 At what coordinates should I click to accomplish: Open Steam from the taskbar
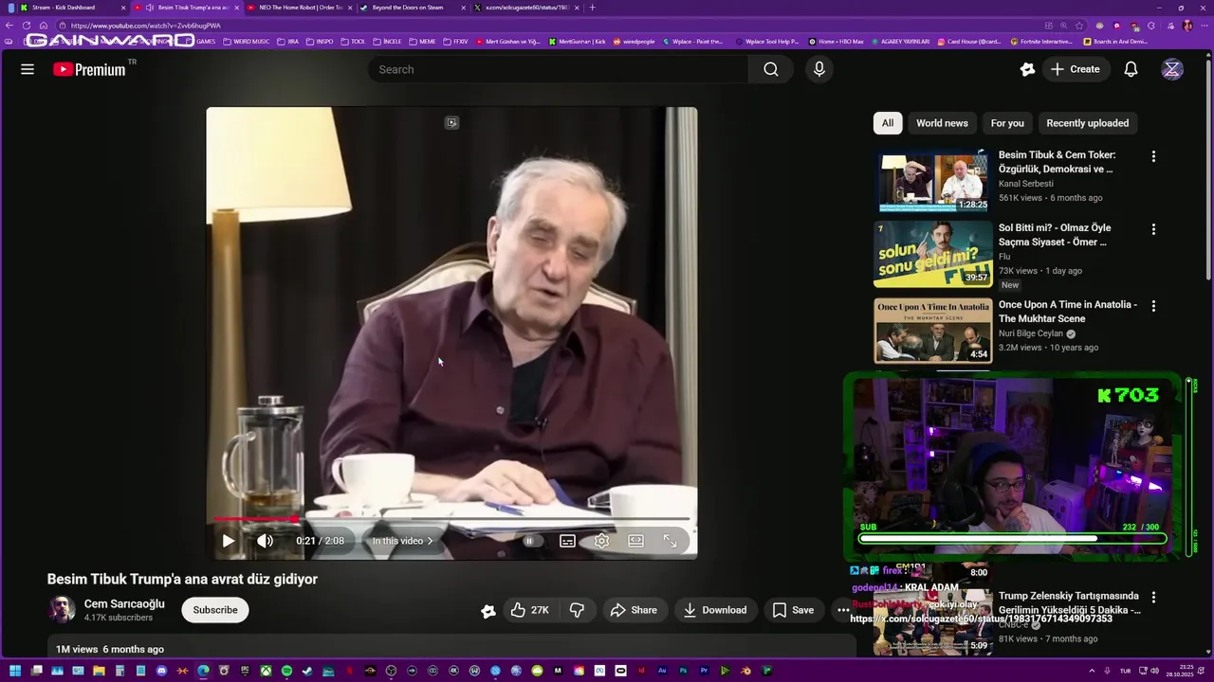coord(307,672)
